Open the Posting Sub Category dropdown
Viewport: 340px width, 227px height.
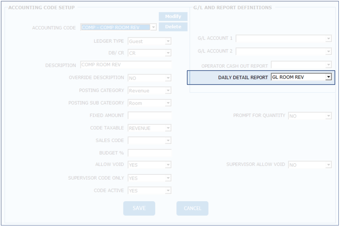click(x=168, y=103)
